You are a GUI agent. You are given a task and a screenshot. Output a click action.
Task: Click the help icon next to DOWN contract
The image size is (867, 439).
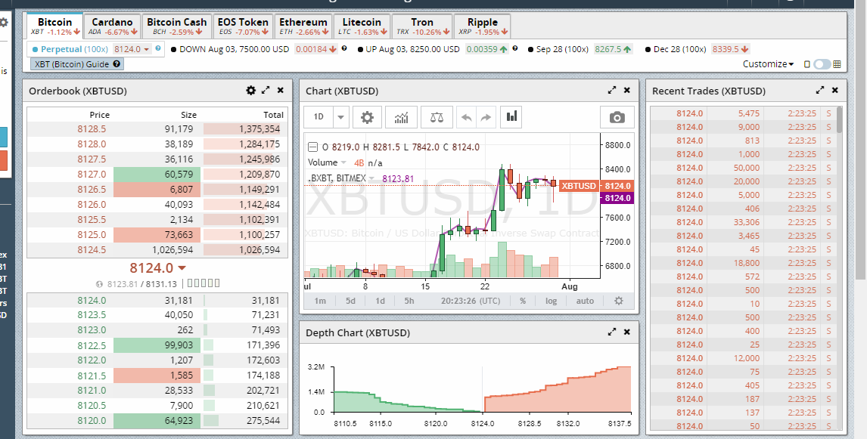(x=344, y=48)
